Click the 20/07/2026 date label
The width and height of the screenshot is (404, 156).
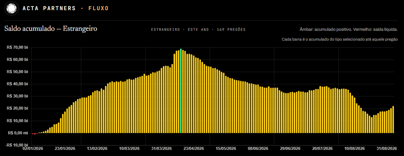(322, 149)
